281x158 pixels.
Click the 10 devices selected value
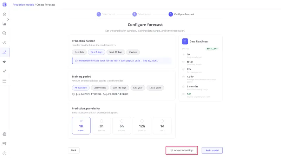(x=188, y=54)
